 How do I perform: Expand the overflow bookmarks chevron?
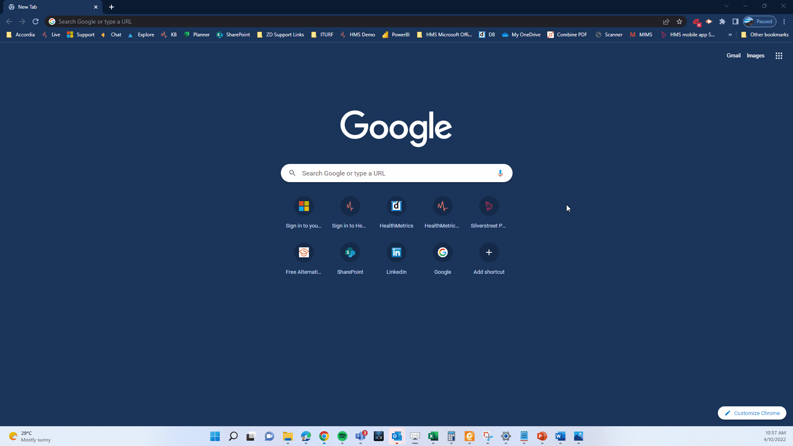pos(730,35)
